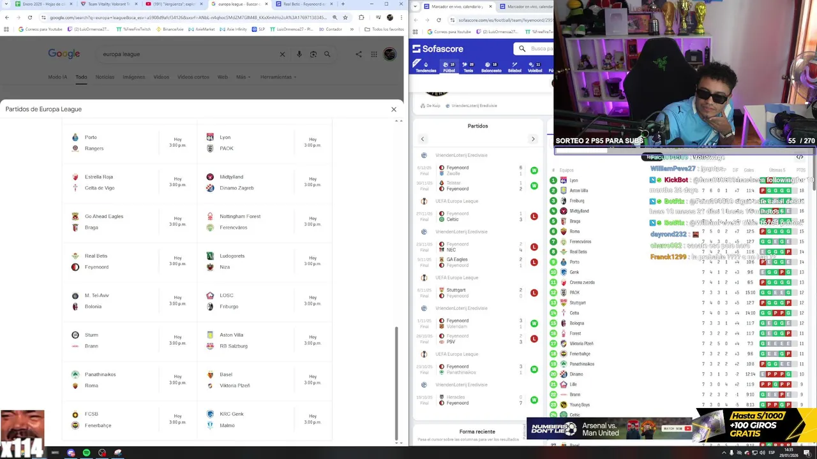Select the Imágenes search tab
This screenshot has height=459, width=817.
click(x=134, y=77)
